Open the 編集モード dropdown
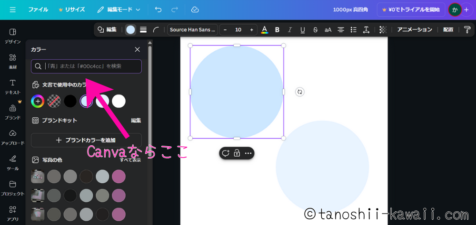 click(x=119, y=9)
